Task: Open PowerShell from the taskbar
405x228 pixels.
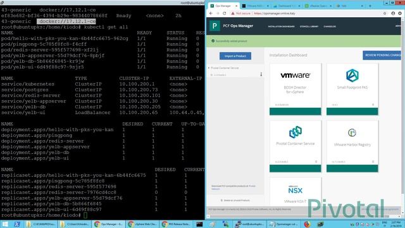Action: tap(17, 224)
